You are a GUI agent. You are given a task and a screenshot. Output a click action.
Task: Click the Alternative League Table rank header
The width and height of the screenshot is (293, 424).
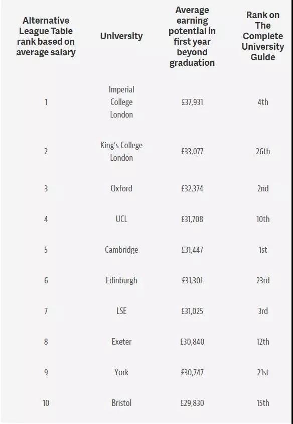click(46, 36)
